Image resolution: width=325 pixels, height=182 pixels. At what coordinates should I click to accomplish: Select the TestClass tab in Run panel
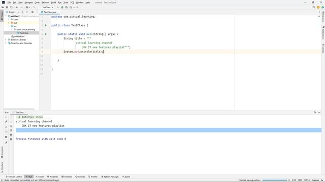tap(19, 112)
